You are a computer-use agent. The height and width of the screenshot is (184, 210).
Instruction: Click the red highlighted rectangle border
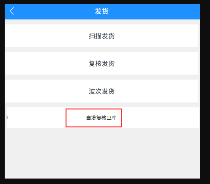coord(94,109)
